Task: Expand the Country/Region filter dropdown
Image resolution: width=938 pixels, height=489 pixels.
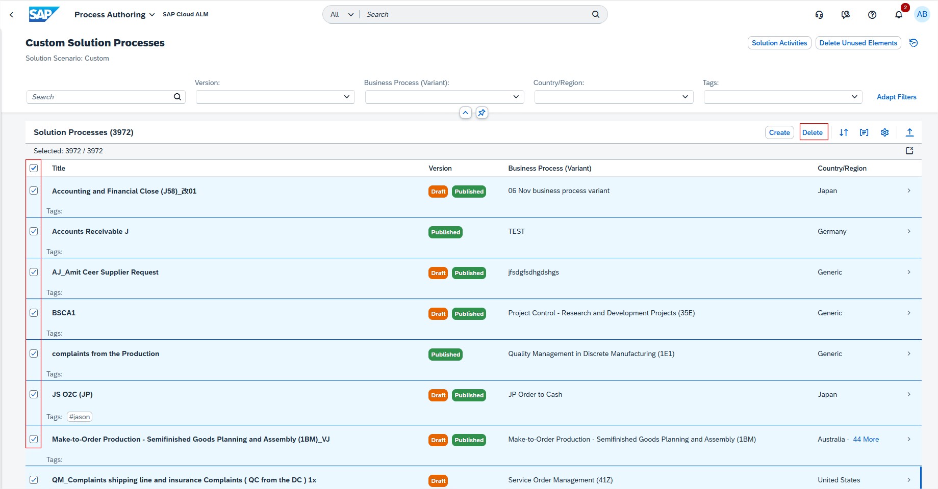Action: [685, 97]
